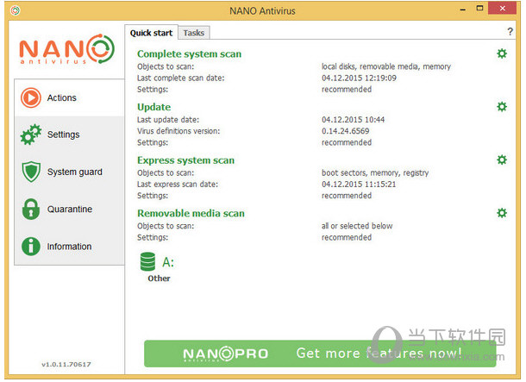Click the NANO PRO get more features banner

click(x=320, y=354)
